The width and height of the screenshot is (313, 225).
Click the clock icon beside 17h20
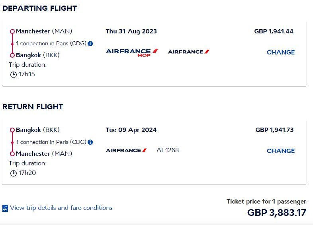(x=14, y=173)
